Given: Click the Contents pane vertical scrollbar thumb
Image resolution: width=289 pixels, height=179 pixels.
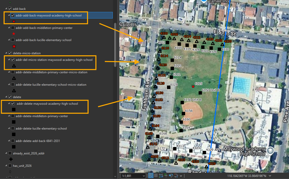Looking at the screenshot, I should (115, 45).
